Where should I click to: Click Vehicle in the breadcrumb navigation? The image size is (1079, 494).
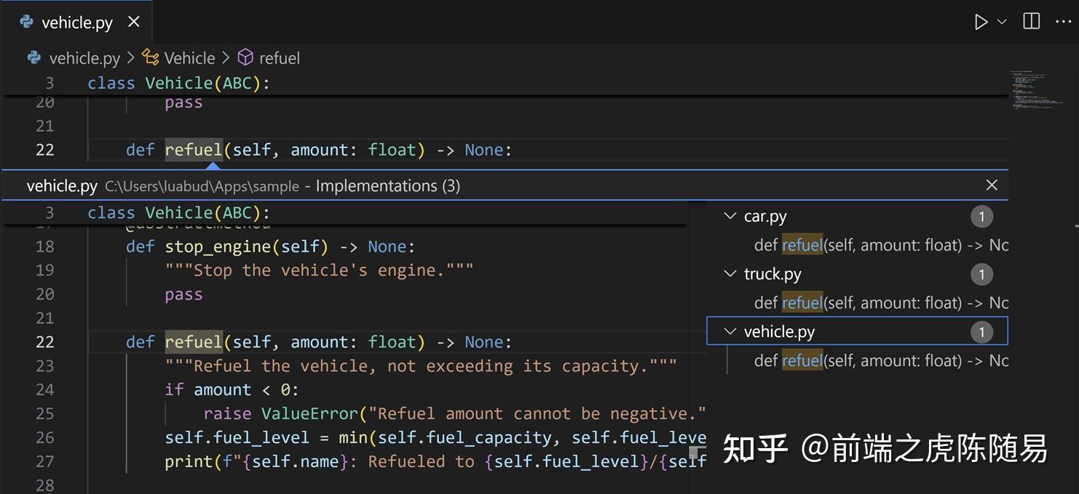point(188,57)
